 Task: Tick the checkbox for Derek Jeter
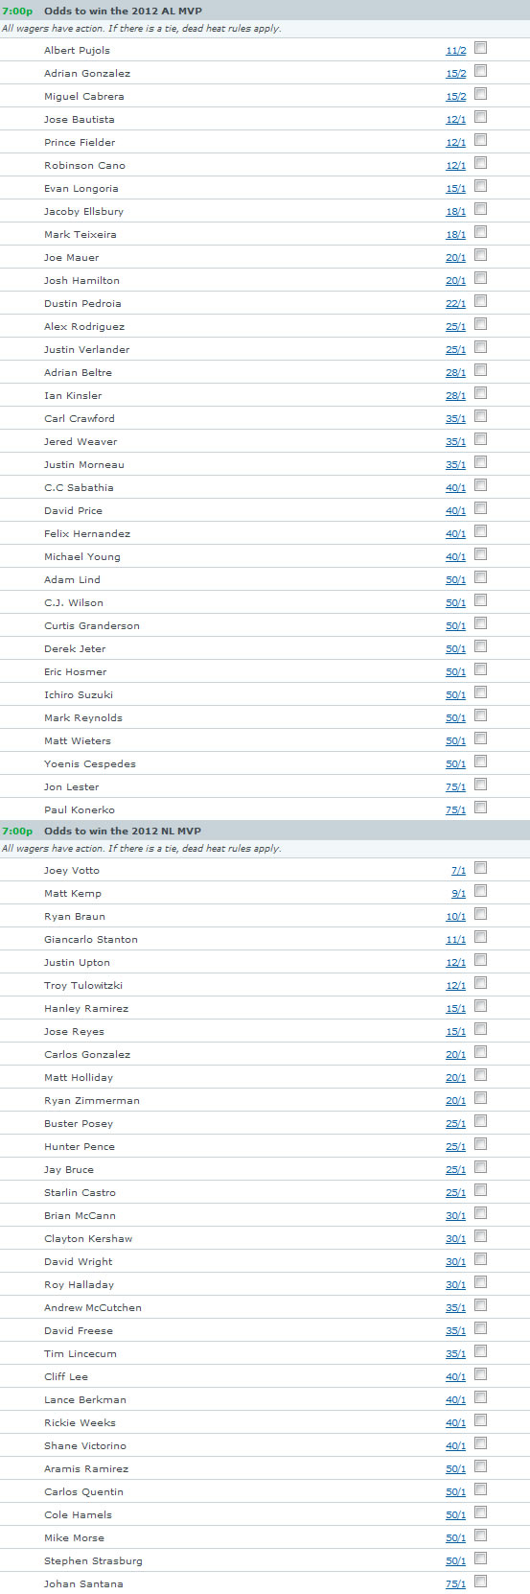pos(480,646)
